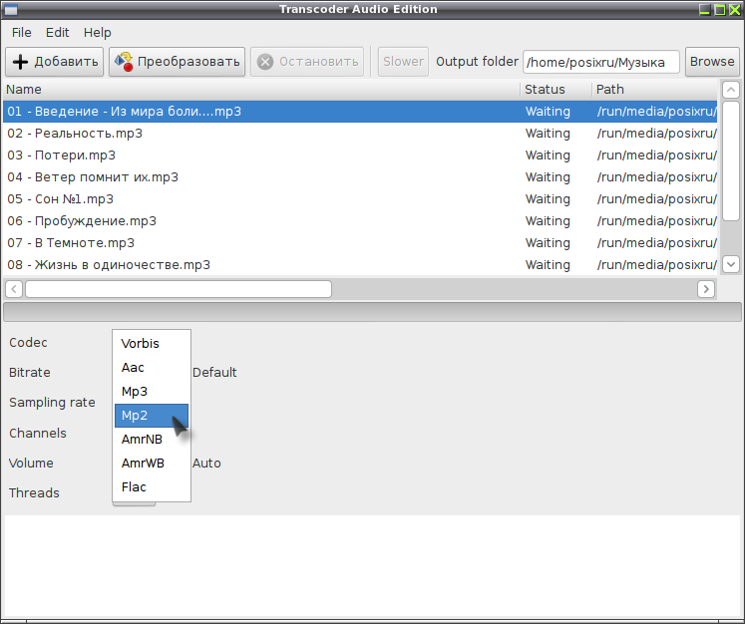
Task: Select file 04 - Ветер помнит их.mp3
Action: pos(360,177)
